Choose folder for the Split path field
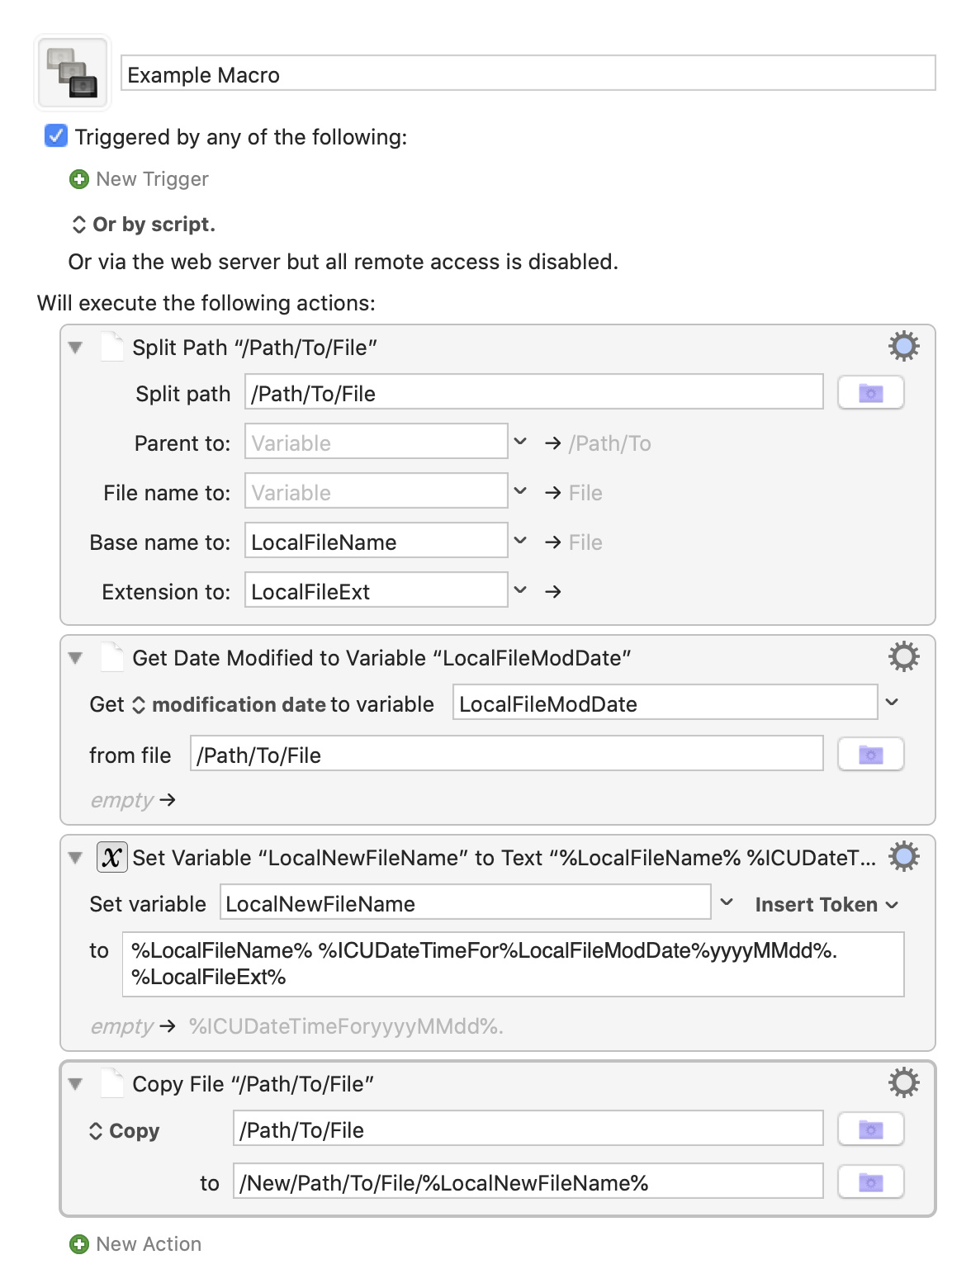Viewport: 971px width, 1288px height. coord(870,393)
